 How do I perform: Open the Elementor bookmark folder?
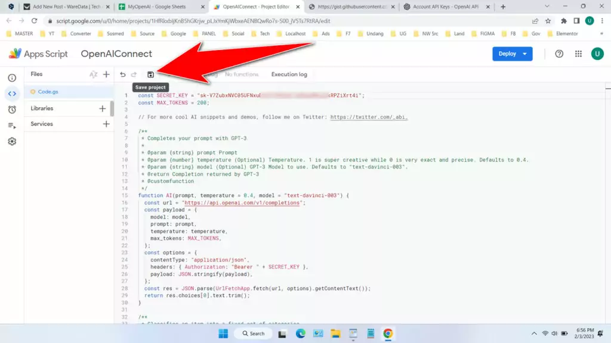[563, 34]
